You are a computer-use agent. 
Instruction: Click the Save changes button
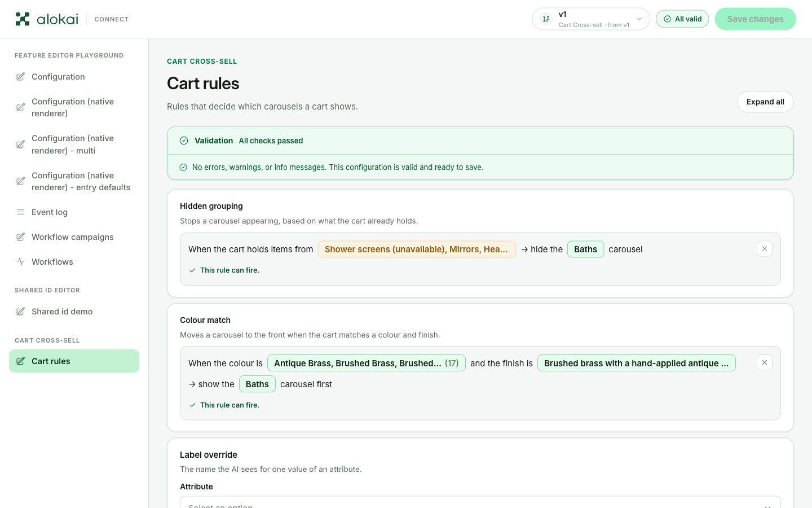click(x=755, y=19)
